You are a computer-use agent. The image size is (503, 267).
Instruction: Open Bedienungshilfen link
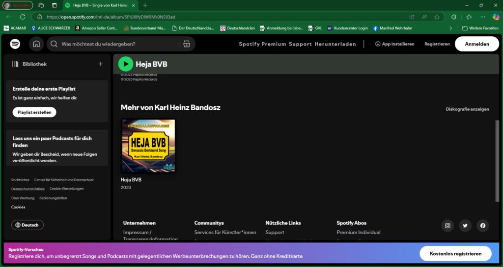pos(53,198)
